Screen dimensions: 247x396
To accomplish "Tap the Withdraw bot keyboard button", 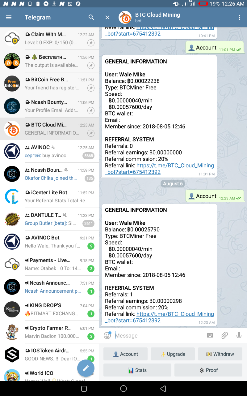I will 220,354.
